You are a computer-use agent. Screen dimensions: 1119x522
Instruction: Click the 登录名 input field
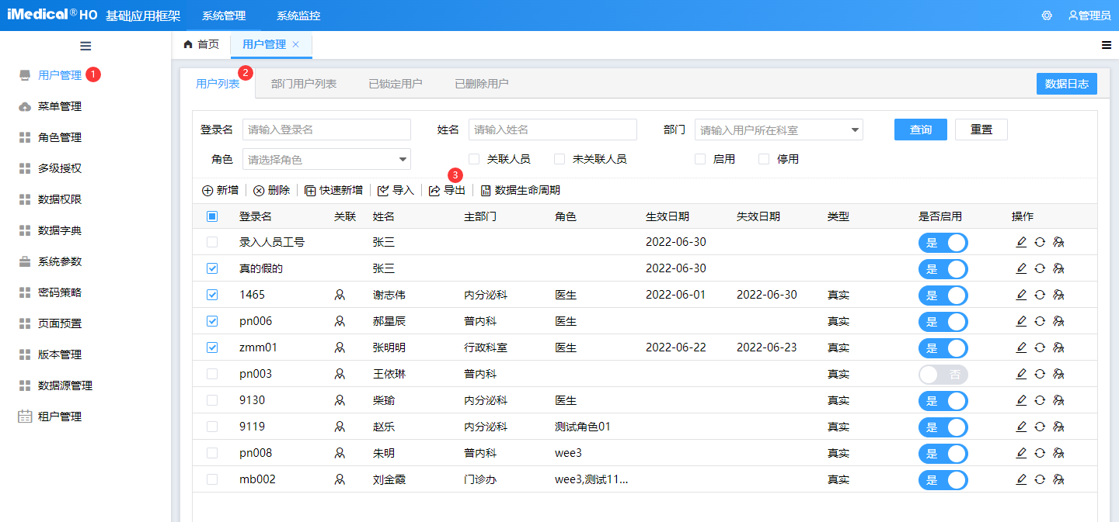click(326, 129)
